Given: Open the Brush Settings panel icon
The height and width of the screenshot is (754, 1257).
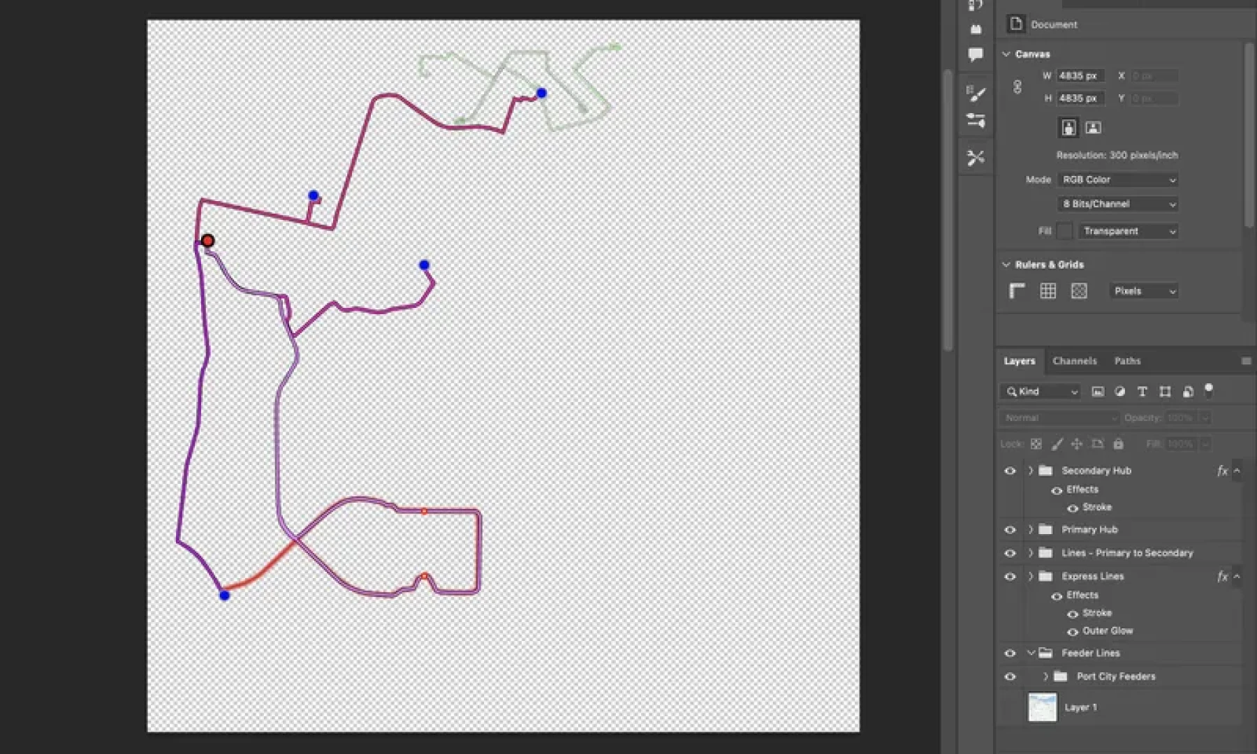Looking at the screenshot, I should point(976,94).
